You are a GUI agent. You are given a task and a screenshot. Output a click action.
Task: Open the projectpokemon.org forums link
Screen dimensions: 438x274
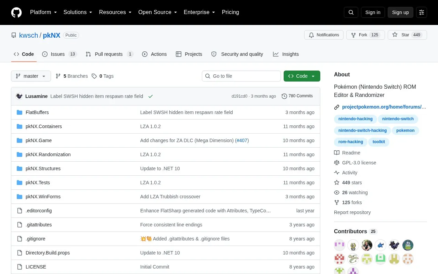(x=384, y=107)
